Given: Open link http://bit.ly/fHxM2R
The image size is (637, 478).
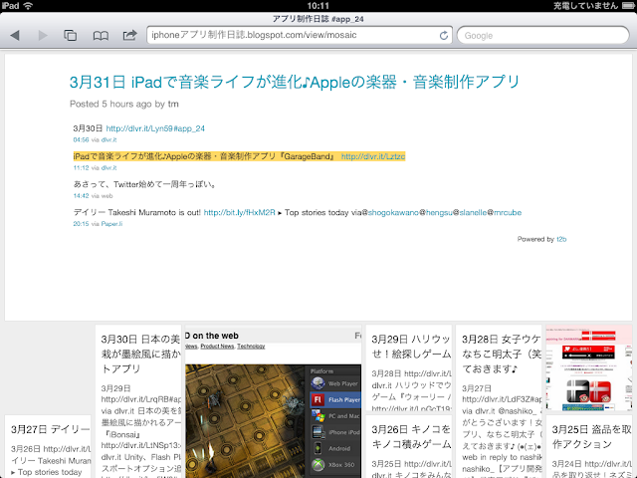Looking at the screenshot, I should tap(239, 212).
